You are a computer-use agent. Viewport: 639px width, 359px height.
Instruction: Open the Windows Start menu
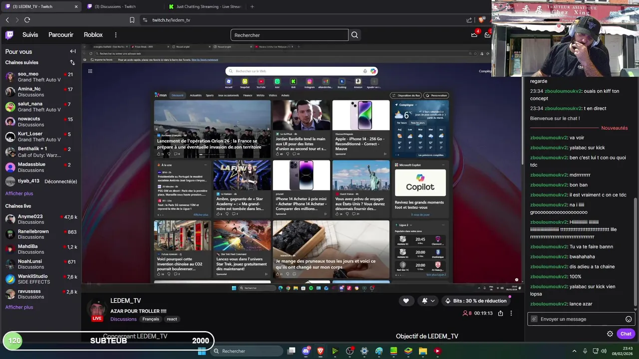tap(202, 351)
